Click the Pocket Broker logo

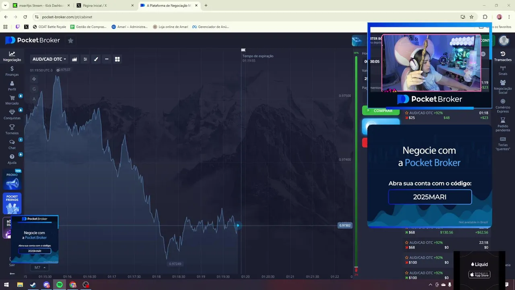point(33,40)
